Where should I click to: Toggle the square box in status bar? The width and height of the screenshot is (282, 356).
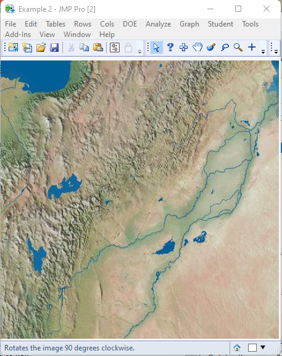click(x=252, y=347)
